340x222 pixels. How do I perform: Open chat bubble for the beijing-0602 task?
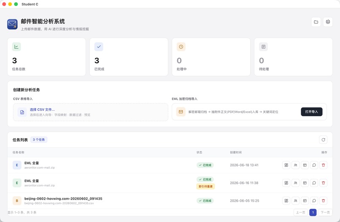[x=314, y=201]
